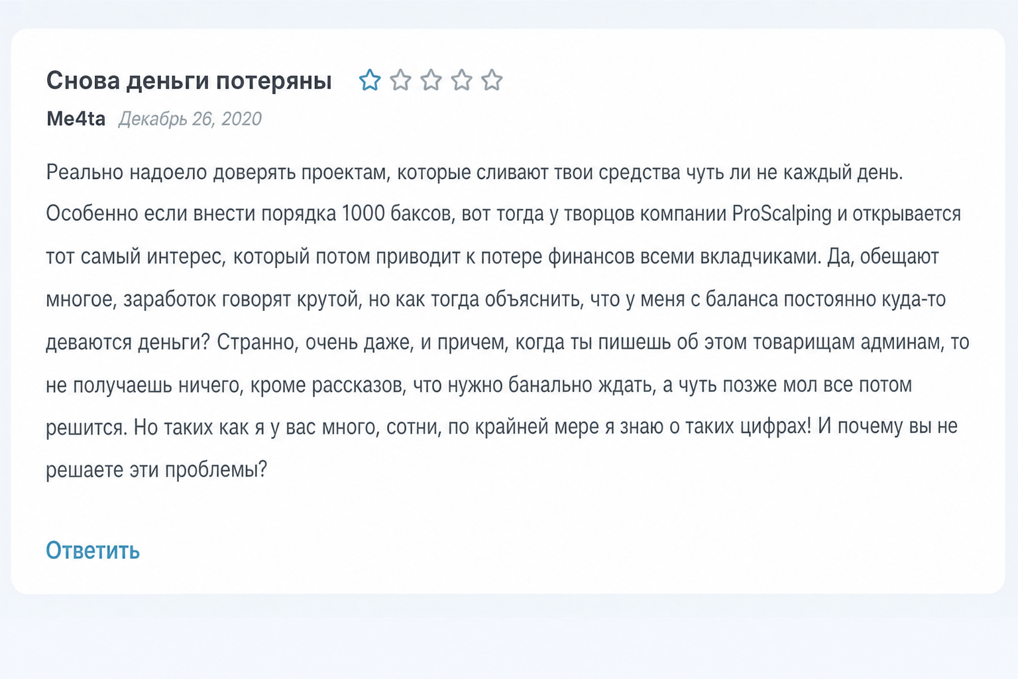Screen dimensions: 1018x679
Task: Click the text 1000 баксов
Action: coord(398,214)
